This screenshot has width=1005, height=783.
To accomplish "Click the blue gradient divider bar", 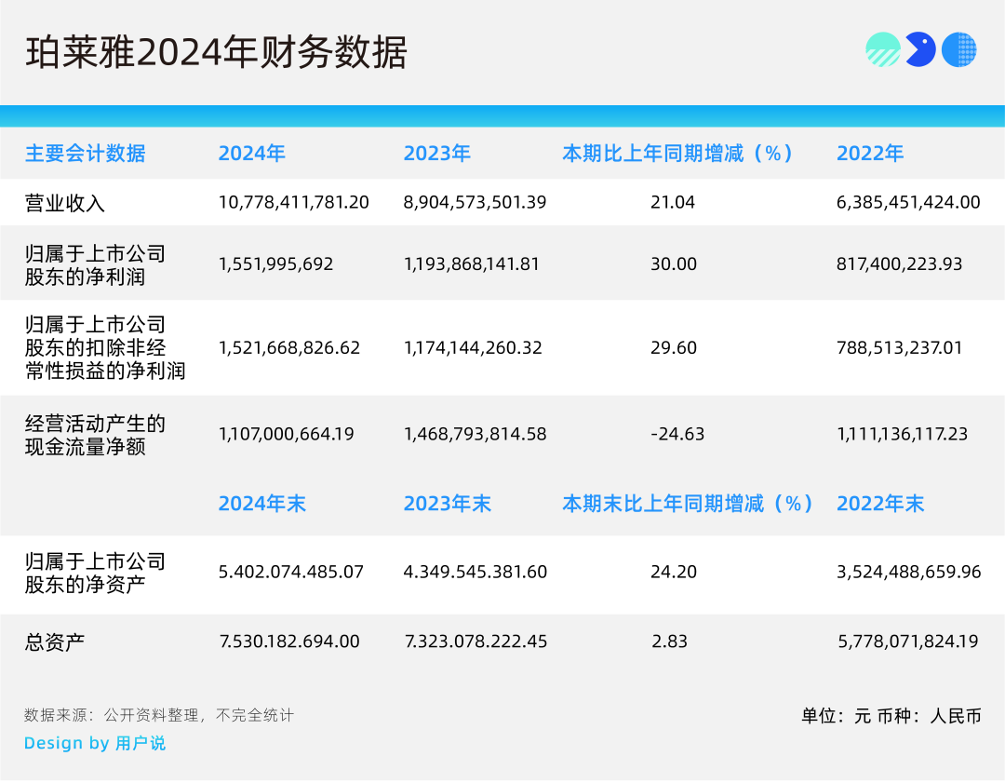I will (502, 114).
